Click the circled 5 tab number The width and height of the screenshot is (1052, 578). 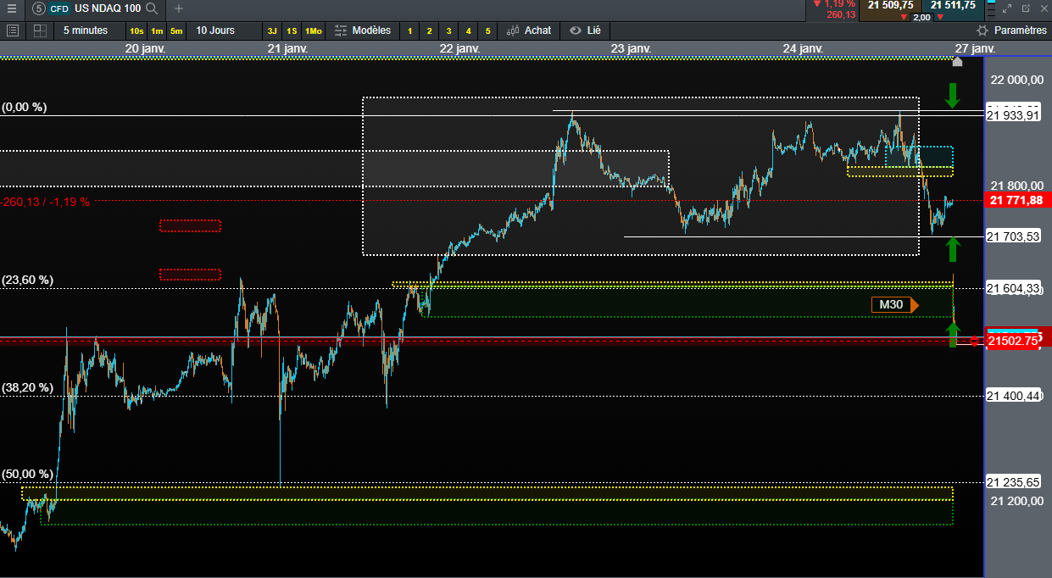[x=38, y=8]
